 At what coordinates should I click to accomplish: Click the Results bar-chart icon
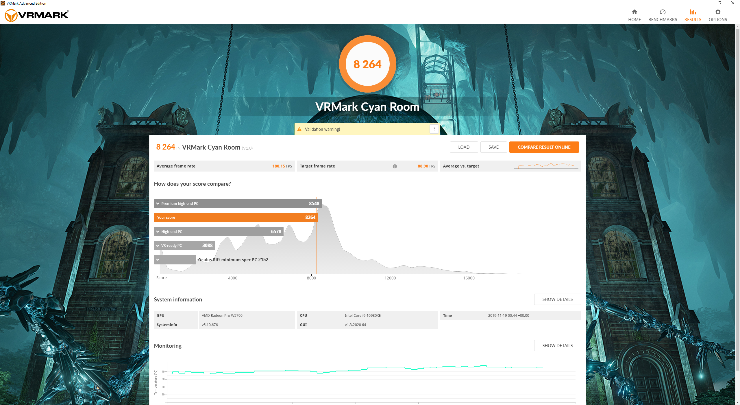tap(693, 12)
